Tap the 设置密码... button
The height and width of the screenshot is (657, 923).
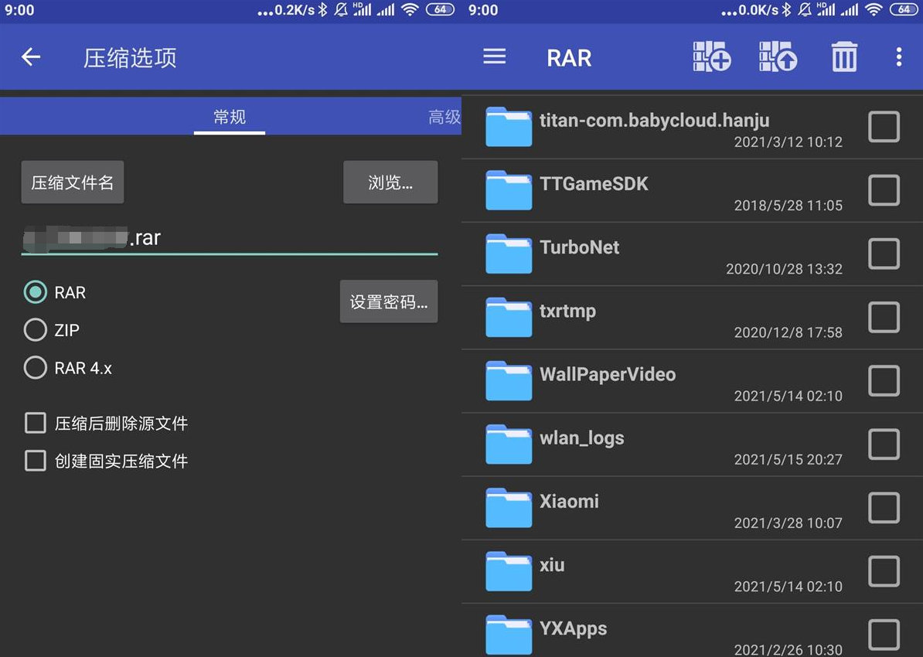point(389,301)
